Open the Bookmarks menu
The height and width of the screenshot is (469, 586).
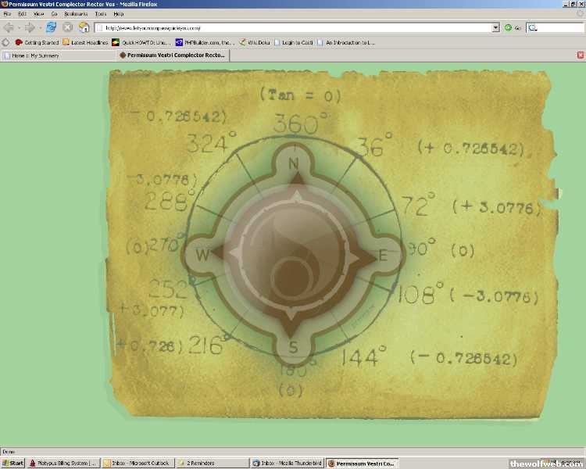[75, 14]
